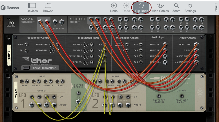Click the Thor Sequencer CV jack
Image resolution: width=219 pixels, height=122 pixels.
(x=26, y=51)
